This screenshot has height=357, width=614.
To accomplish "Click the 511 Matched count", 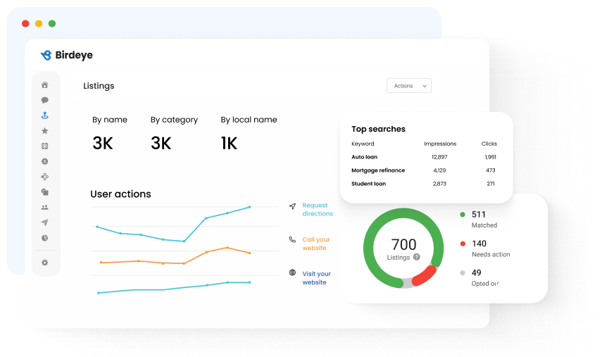I will pos(479,215).
